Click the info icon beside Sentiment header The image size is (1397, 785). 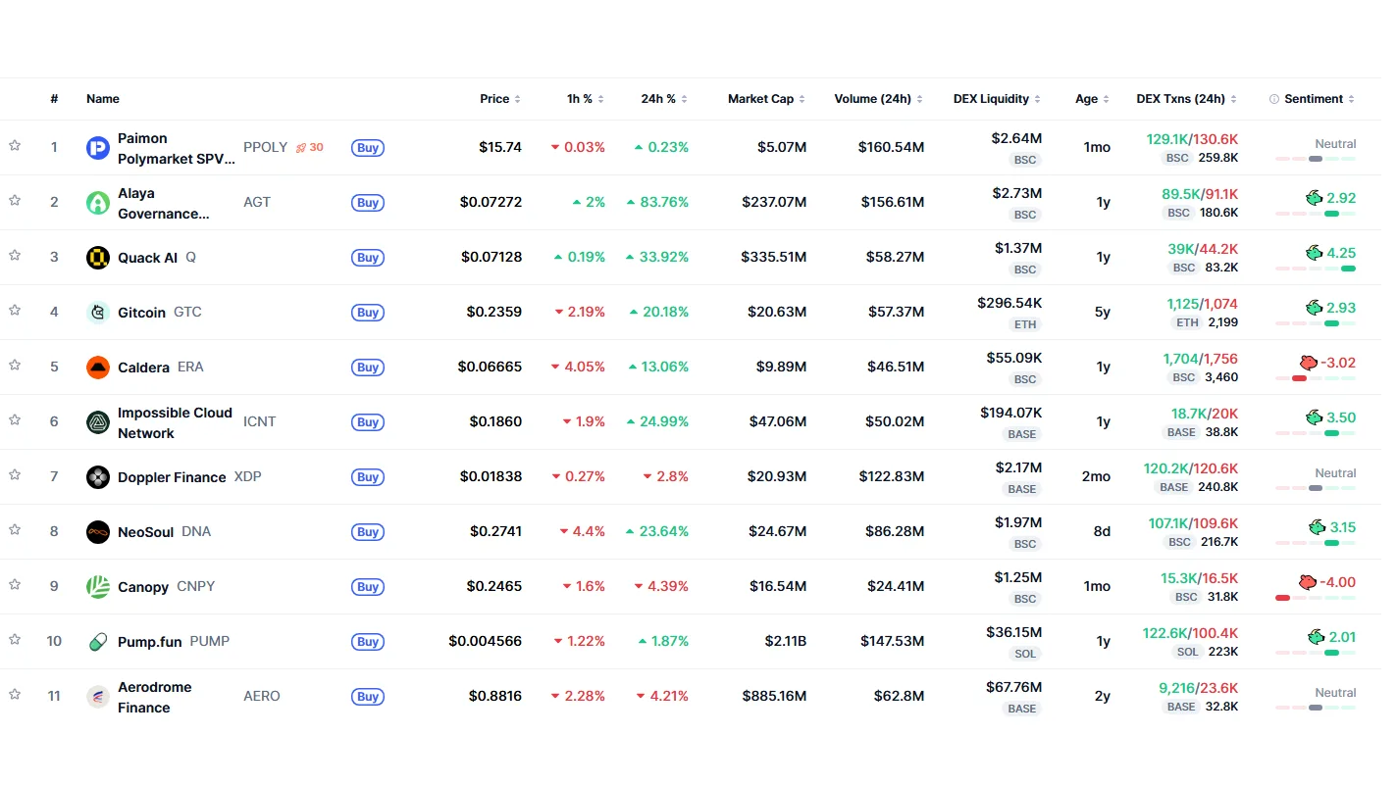(x=1274, y=99)
